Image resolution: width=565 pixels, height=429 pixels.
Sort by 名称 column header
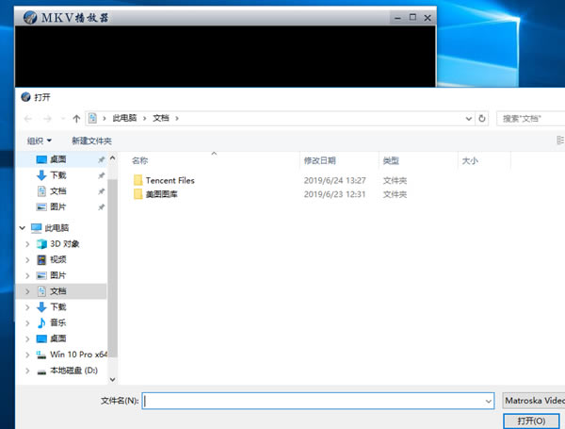(x=139, y=160)
